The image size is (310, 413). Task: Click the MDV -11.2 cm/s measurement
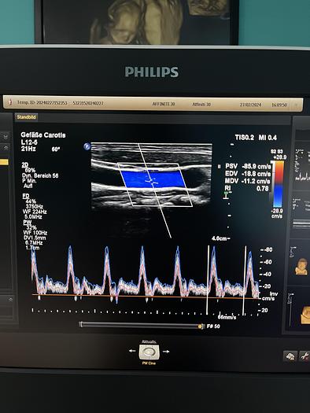248,181
